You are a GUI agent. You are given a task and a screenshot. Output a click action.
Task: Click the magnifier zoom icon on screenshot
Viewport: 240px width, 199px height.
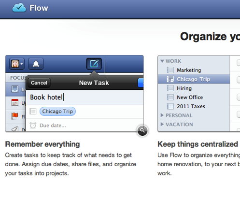pyautogui.click(x=142, y=130)
